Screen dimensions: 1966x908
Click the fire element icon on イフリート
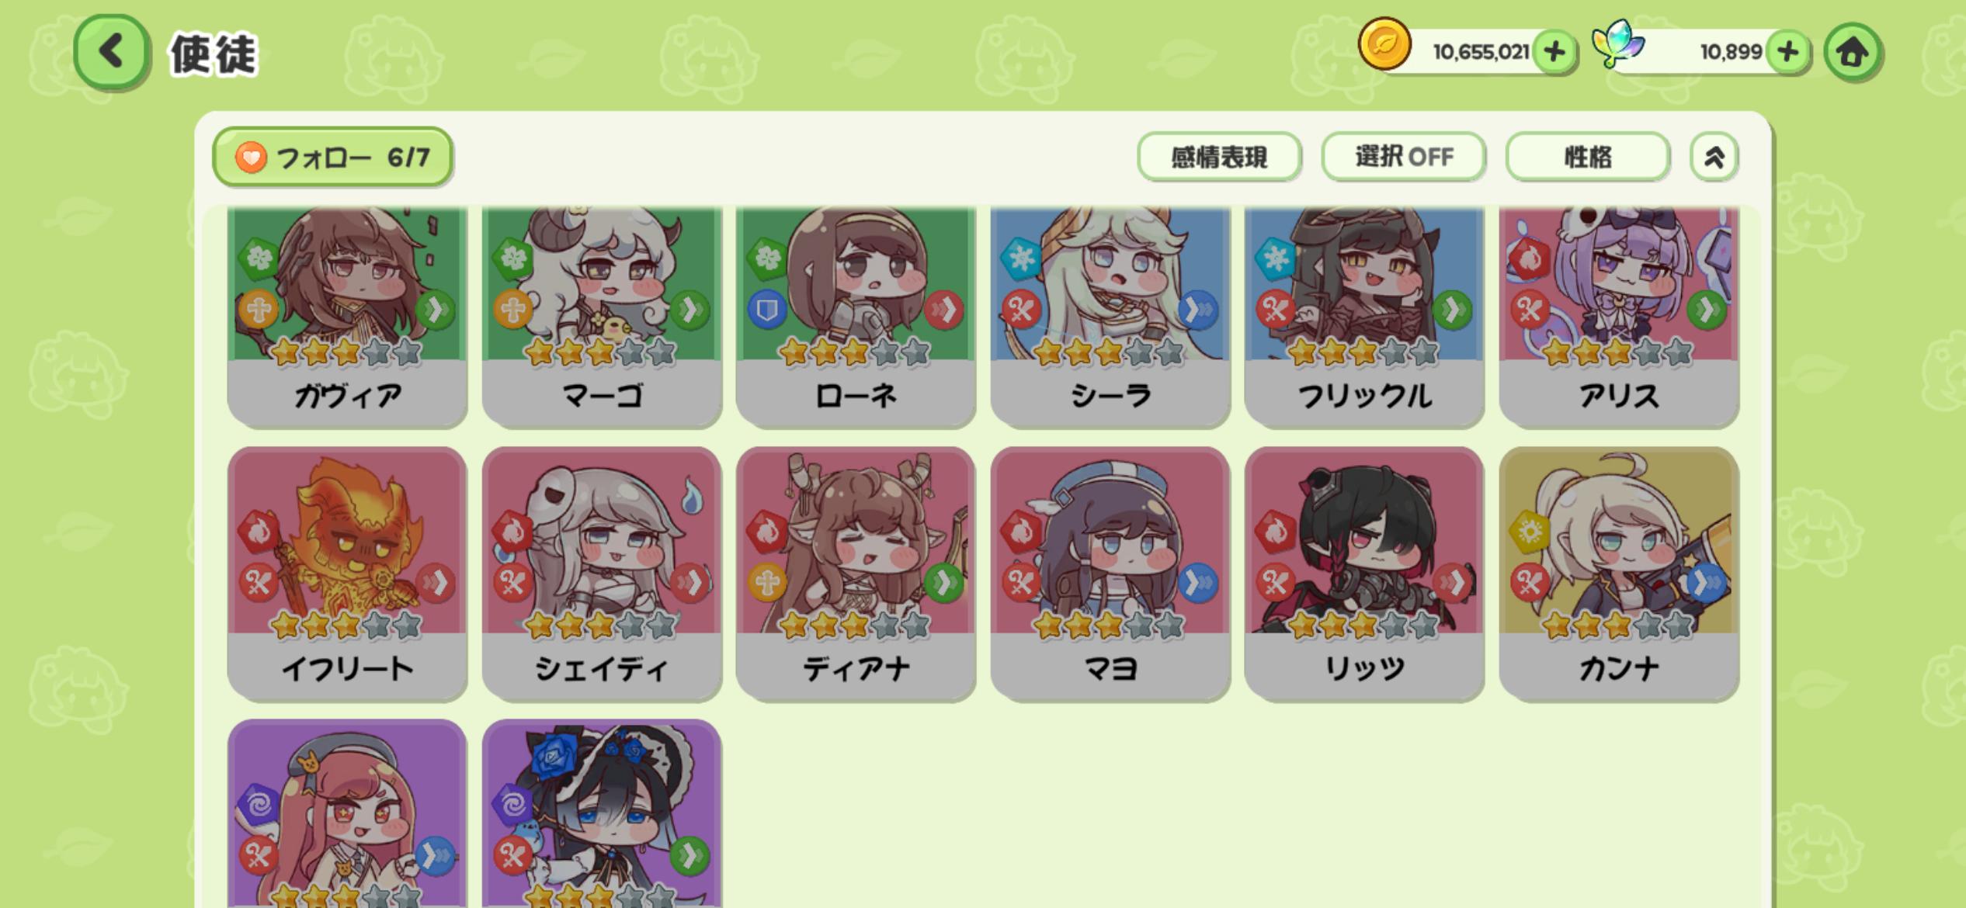click(259, 532)
